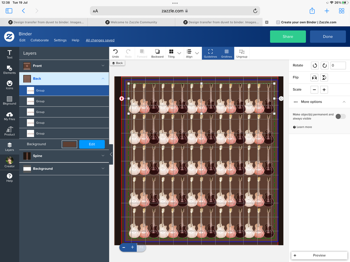This screenshot has width=350, height=262.
Task: Click the Fit zoom button
Action: [x=142, y=247]
